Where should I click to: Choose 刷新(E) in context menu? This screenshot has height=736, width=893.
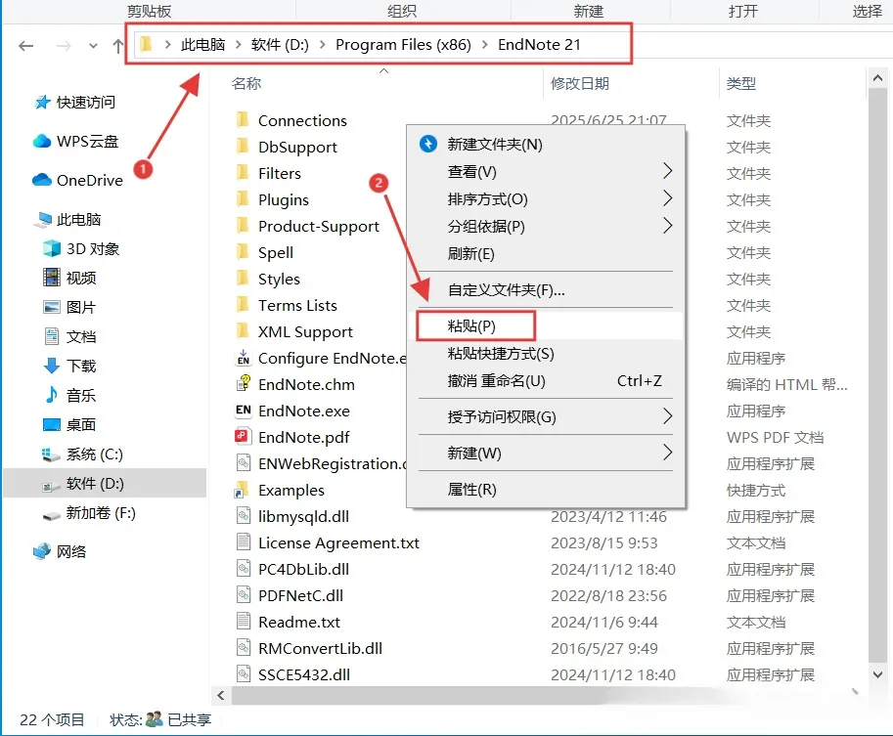pyautogui.click(x=547, y=254)
